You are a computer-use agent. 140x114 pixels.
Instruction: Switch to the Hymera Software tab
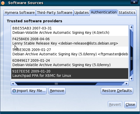[x=20, y=13]
